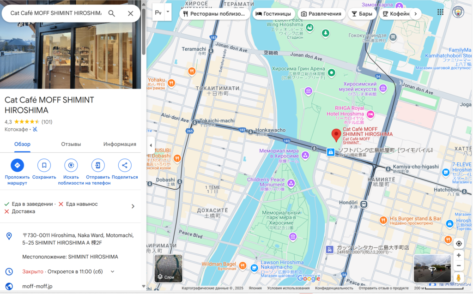Click the side panel vertical scrollbar

point(144,32)
